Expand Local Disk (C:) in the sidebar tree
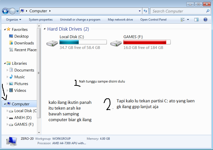This screenshot has width=213, height=150. [x=7, y=111]
